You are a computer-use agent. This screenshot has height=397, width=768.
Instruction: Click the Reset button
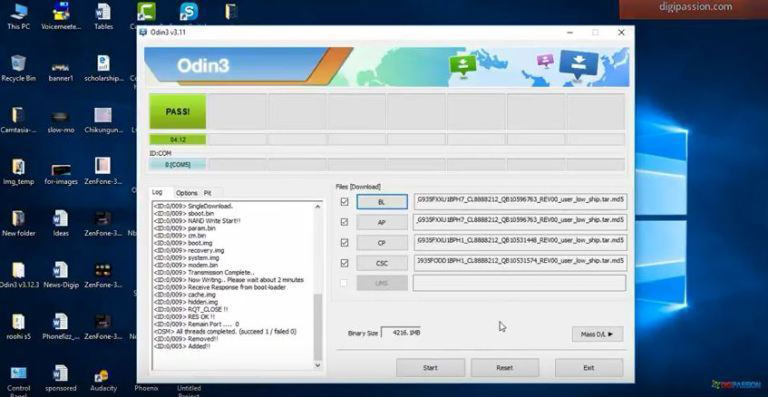point(504,368)
